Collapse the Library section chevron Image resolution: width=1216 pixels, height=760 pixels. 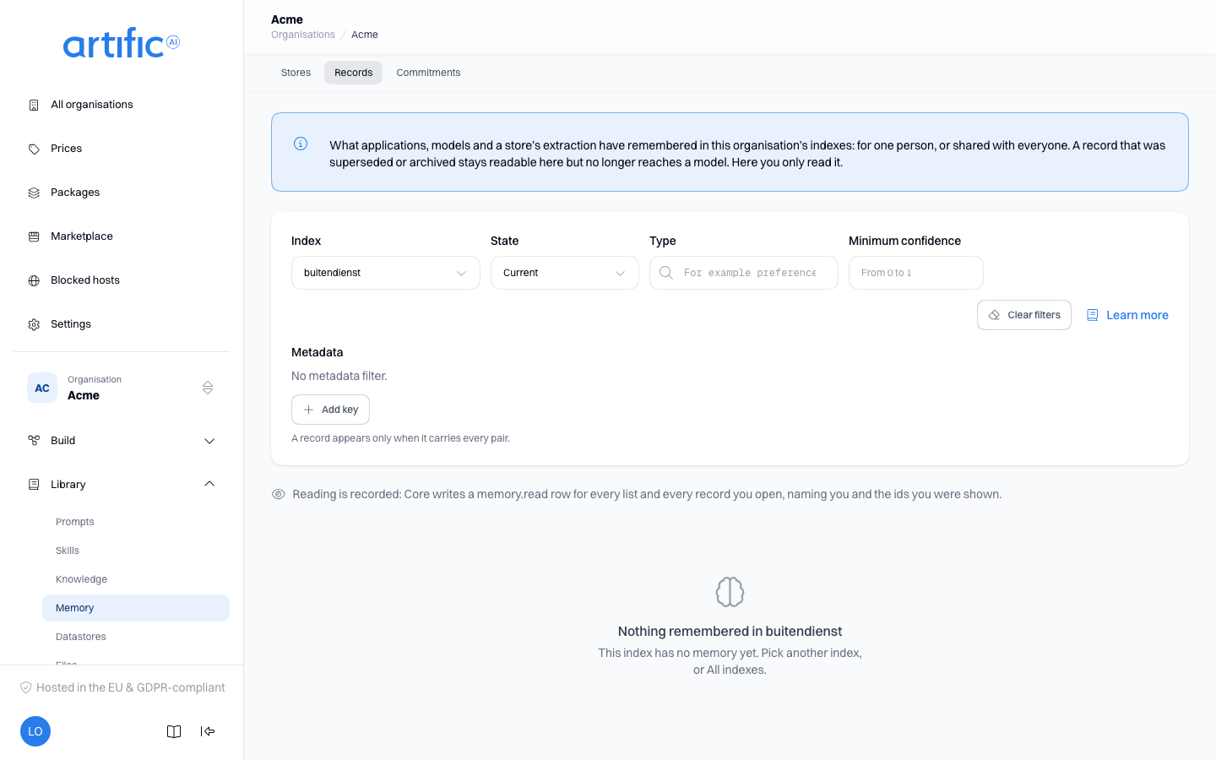pos(209,485)
